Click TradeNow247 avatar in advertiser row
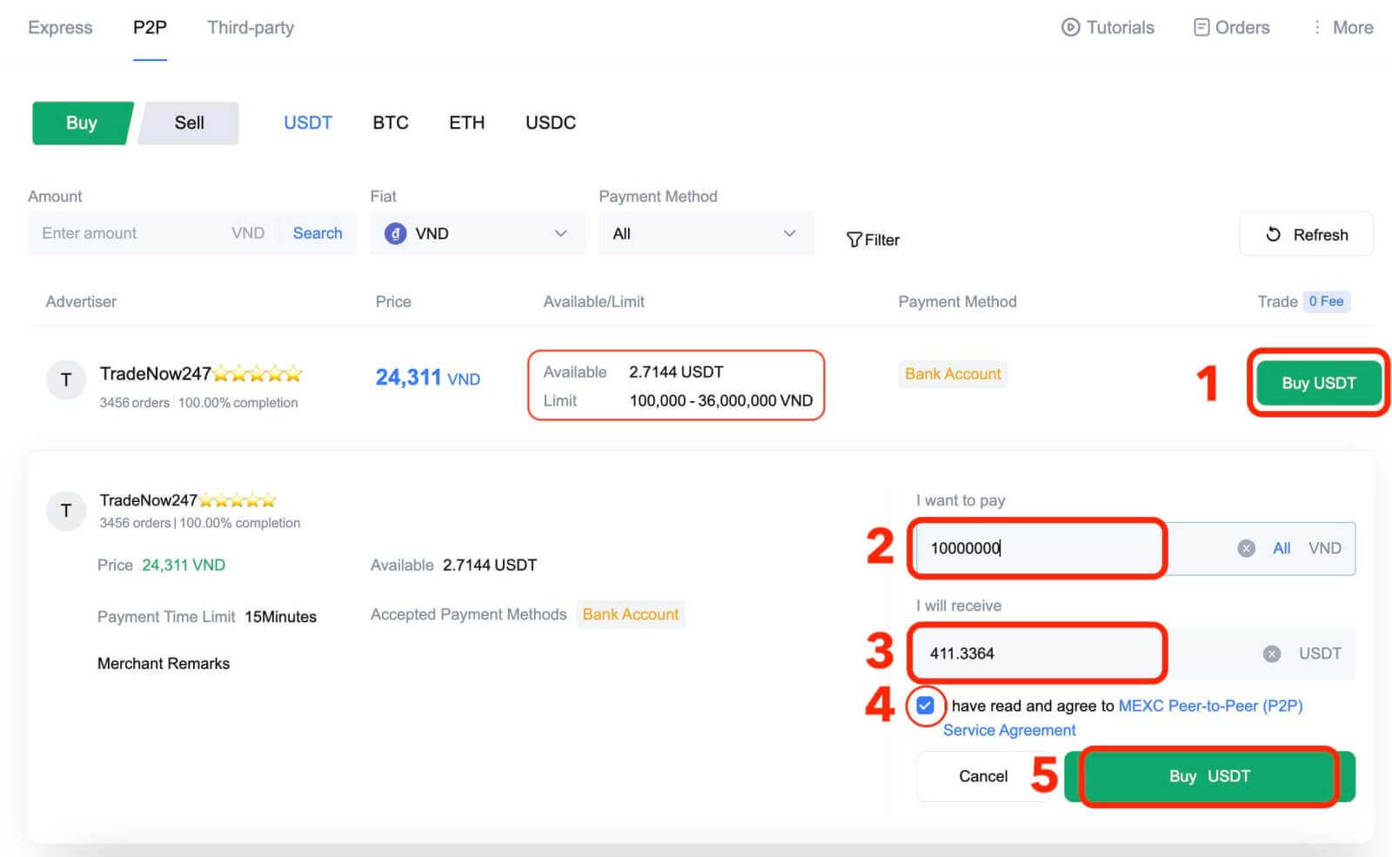Viewport: 1392px width, 857px height. point(66,379)
